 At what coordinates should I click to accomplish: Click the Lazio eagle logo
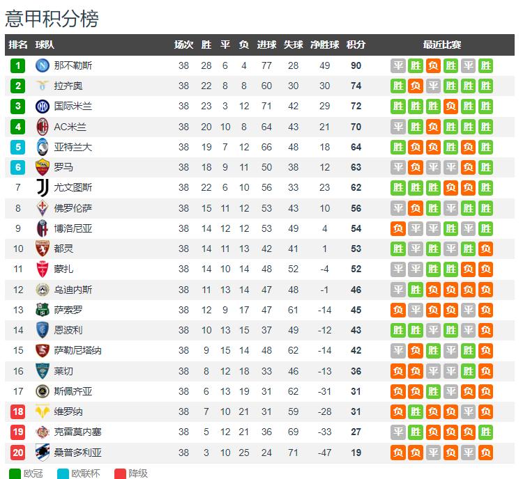[x=43, y=86]
